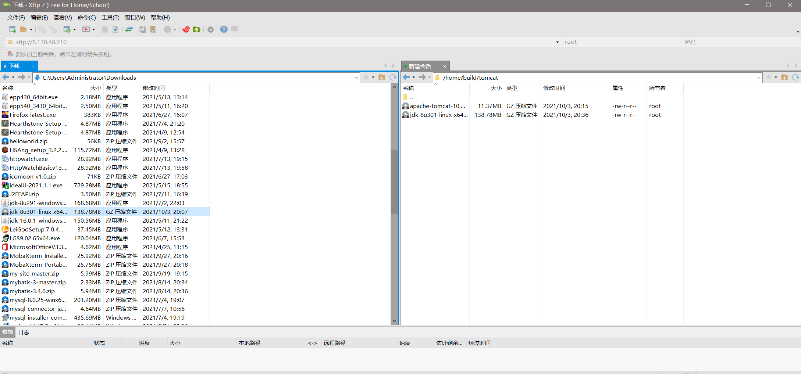
Task: Sort the local list by 修改时间 column
Action: pyautogui.click(x=175, y=88)
